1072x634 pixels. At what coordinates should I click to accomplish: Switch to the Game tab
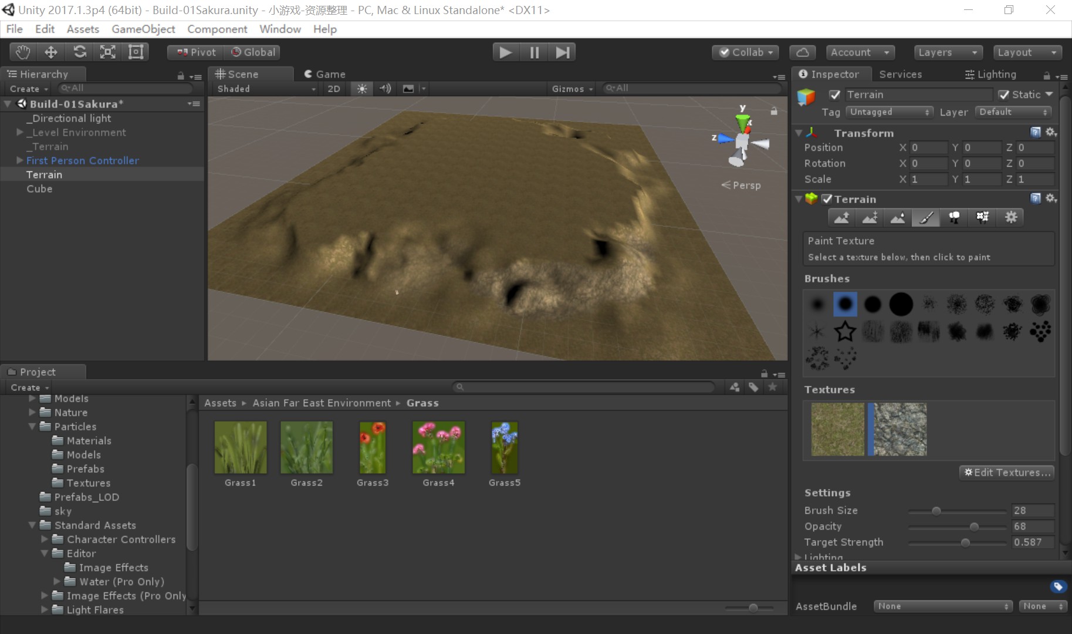click(x=325, y=74)
